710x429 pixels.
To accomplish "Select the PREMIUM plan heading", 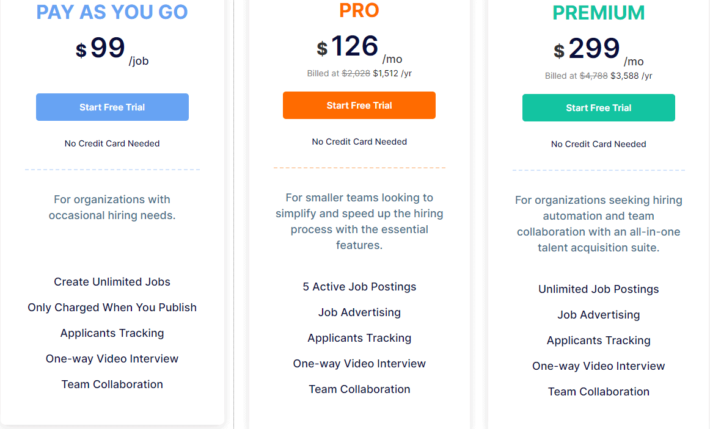I will pyautogui.click(x=598, y=12).
